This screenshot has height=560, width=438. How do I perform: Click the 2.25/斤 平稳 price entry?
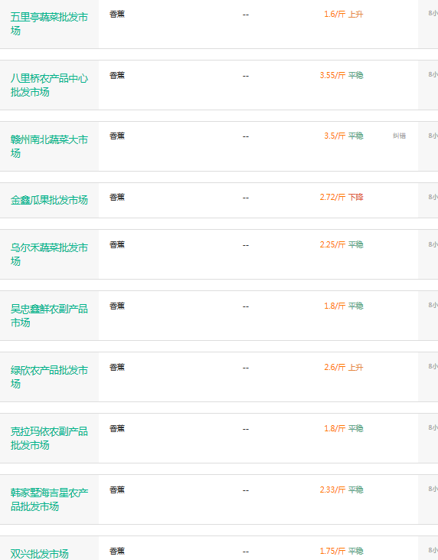tap(342, 244)
